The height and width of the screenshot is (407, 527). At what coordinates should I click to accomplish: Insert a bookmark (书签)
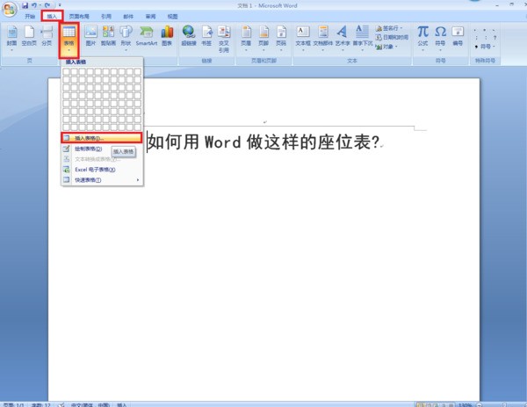(206, 36)
